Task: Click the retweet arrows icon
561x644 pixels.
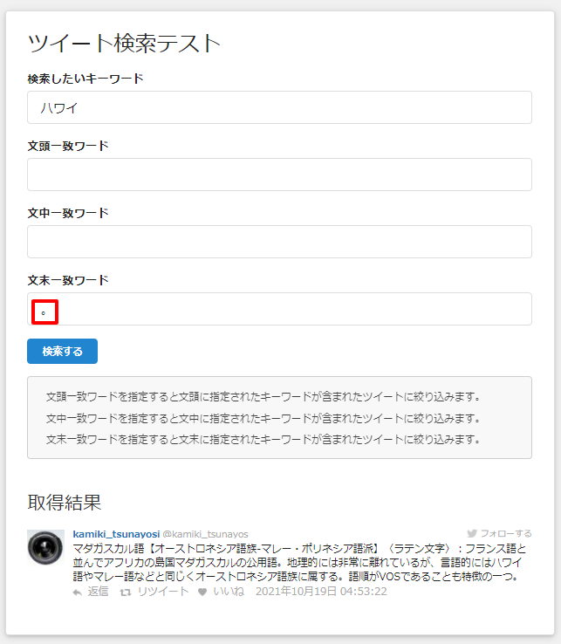Action: pos(125,592)
